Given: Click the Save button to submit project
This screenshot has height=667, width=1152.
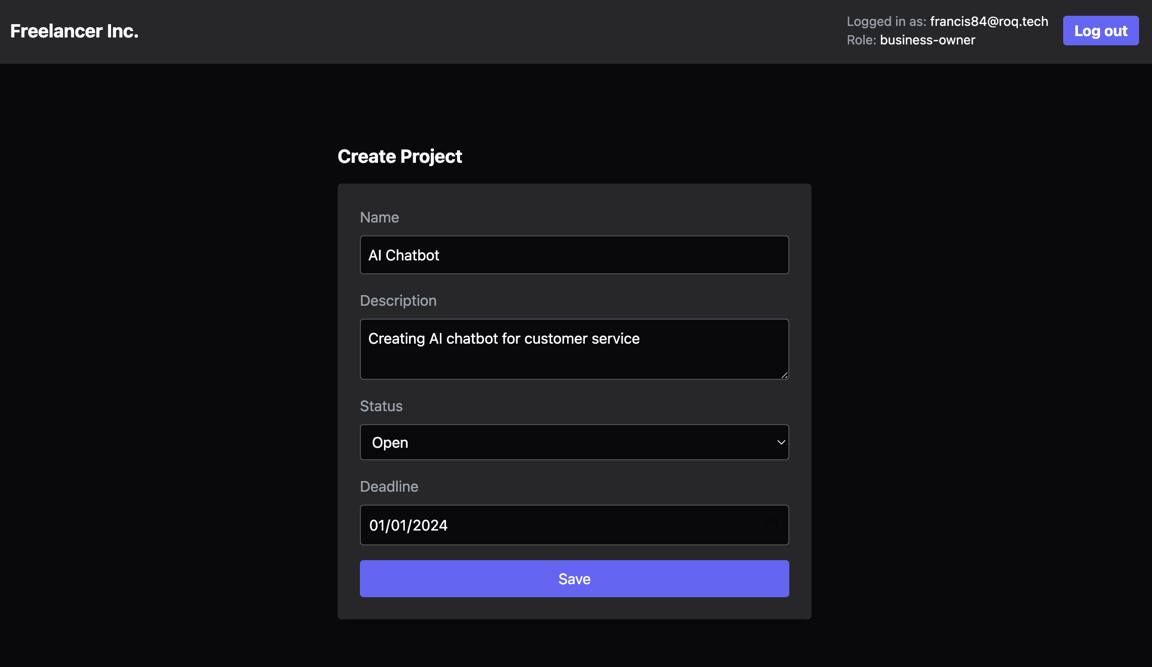Looking at the screenshot, I should coord(574,578).
